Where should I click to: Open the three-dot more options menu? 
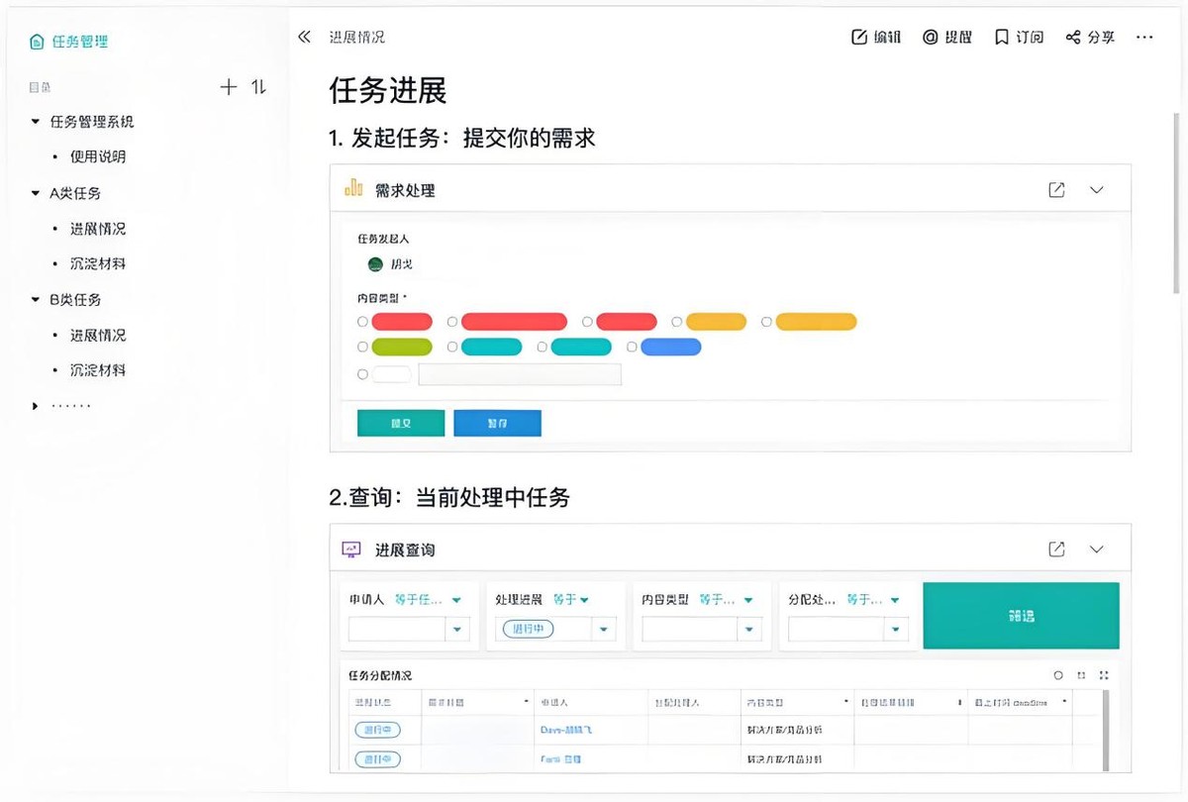(1144, 37)
